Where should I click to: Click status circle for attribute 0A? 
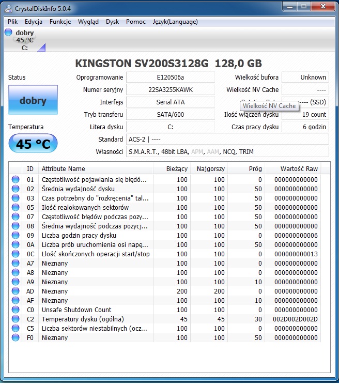16,245
